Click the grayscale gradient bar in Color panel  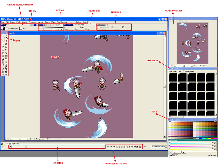pos(51,27)
